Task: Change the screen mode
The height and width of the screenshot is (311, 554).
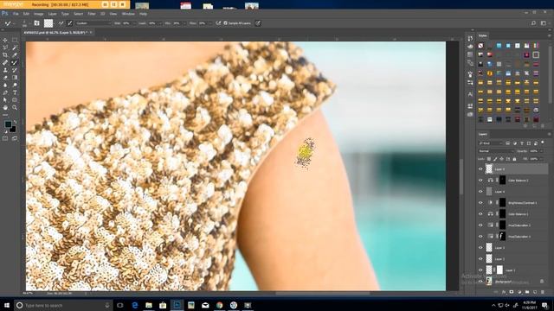Action: click(x=15, y=138)
